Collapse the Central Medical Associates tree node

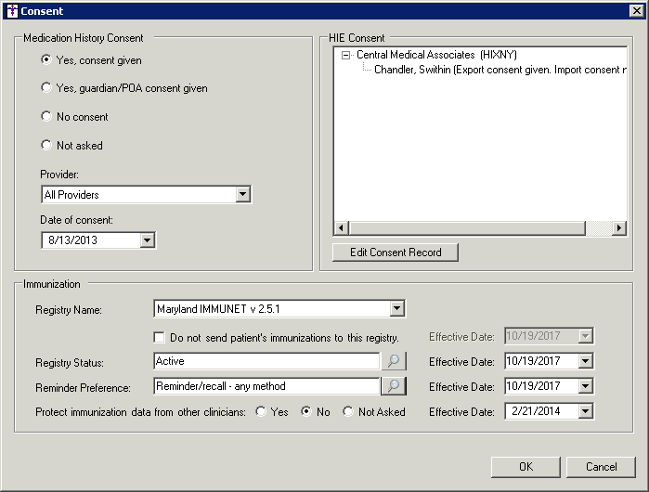click(346, 56)
